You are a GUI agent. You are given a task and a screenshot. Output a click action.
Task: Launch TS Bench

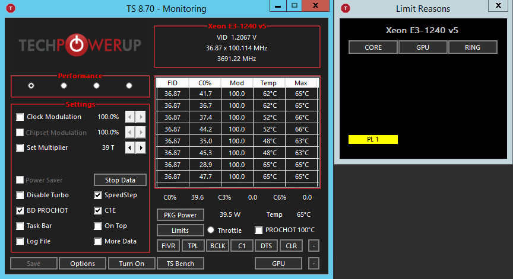pyautogui.click(x=181, y=264)
